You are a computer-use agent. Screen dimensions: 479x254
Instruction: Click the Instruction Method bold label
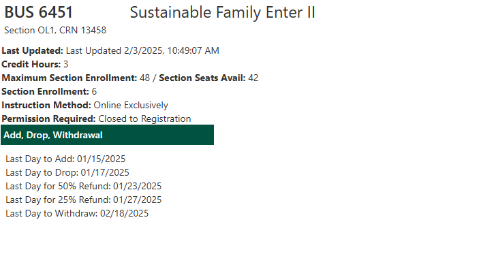click(46, 106)
